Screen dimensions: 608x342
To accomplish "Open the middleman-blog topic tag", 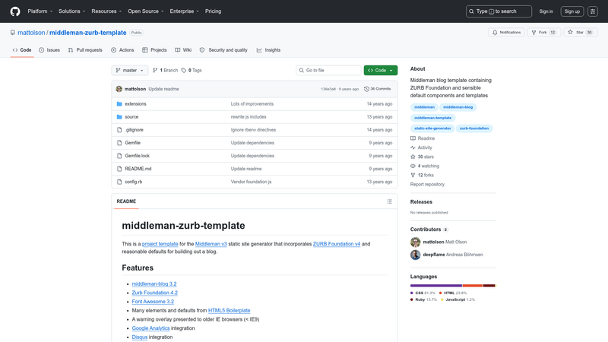I will 458,107.
